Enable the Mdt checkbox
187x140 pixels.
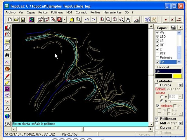click(x=157, y=123)
